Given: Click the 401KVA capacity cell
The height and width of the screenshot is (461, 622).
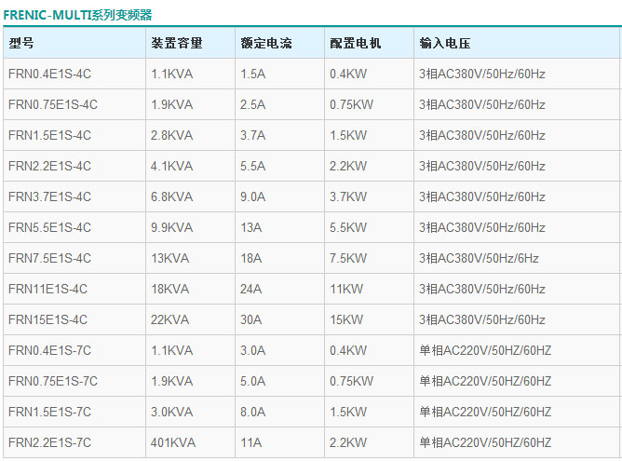Looking at the screenshot, I should (x=172, y=442).
